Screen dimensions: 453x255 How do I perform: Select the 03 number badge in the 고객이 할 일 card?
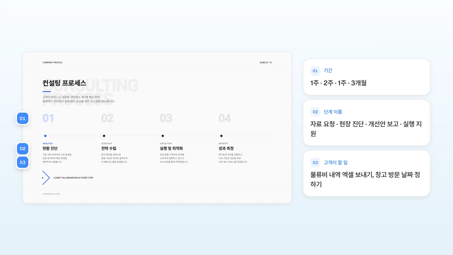pos(315,163)
